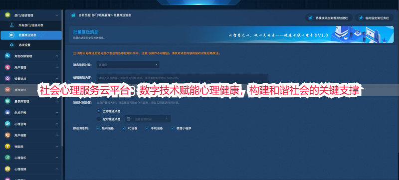Open the 所有部门/班级列表 menu label
This screenshot has height=180, width=399.
coord(31,25)
